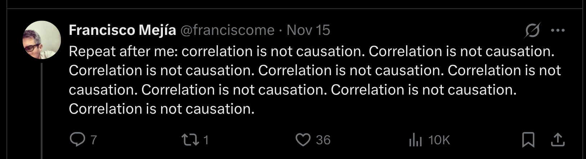Click Francisco Mejía's profile picture
Image resolution: width=586 pixels, height=159 pixels.
tap(42, 40)
